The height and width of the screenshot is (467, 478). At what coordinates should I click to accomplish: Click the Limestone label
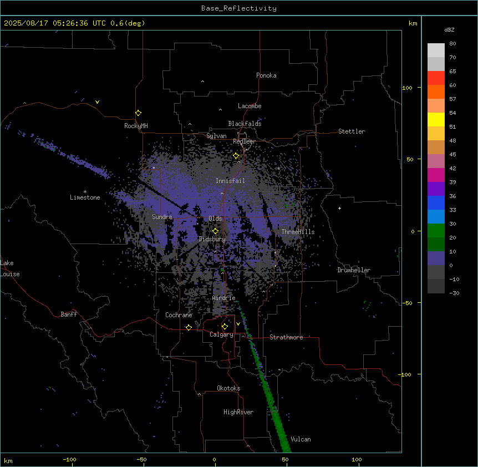[x=85, y=197]
